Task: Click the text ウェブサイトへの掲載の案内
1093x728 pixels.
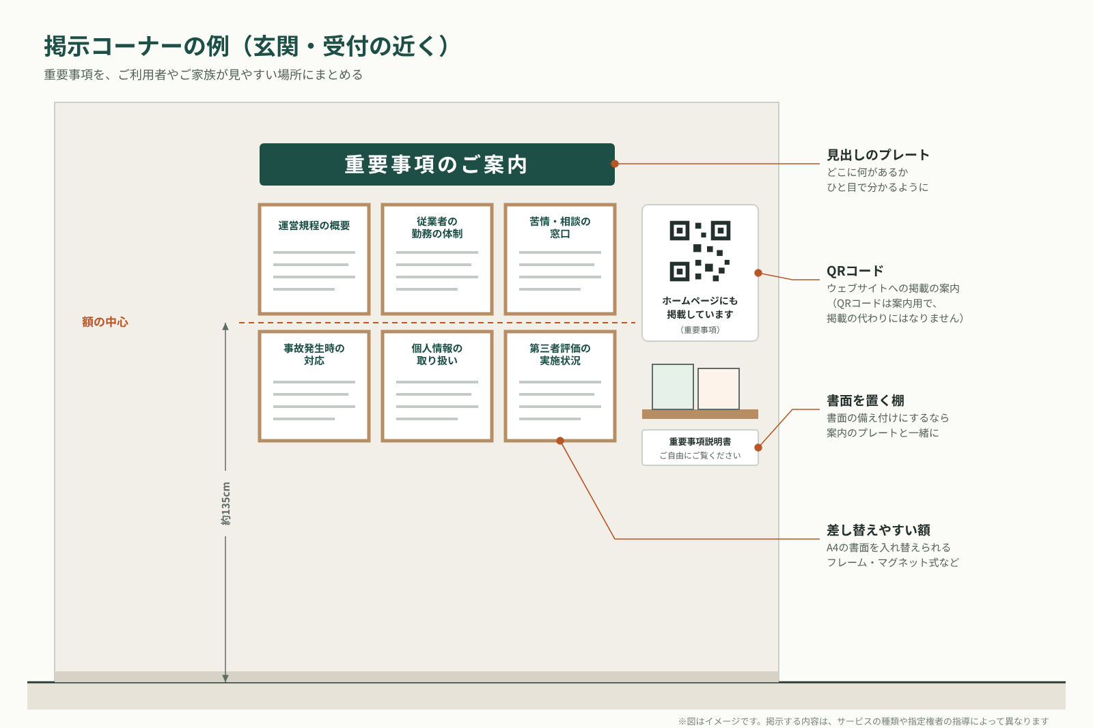Action: click(x=894, y=288)
